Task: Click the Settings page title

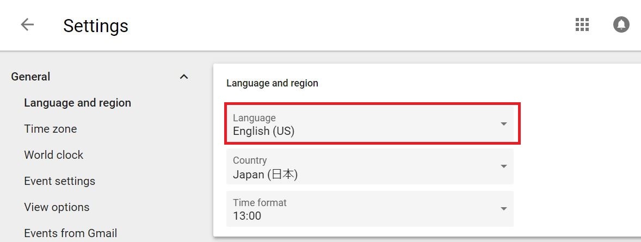Action: pyautogui.click(x=96, y=26)
